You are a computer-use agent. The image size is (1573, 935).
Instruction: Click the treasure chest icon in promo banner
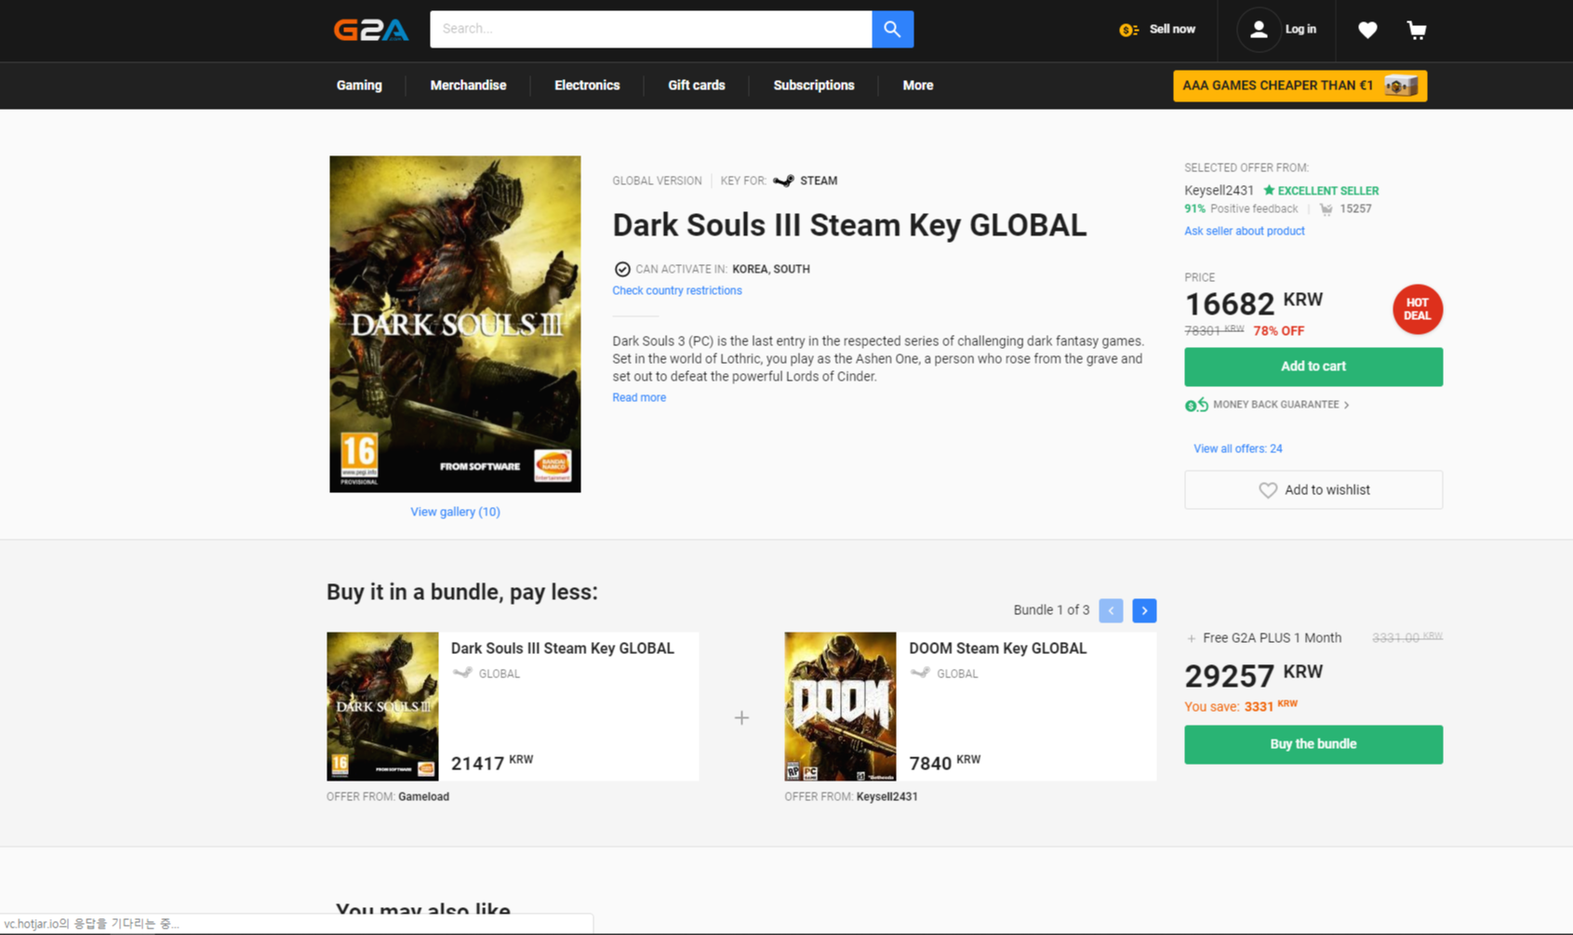click(x=1401, y=86)
